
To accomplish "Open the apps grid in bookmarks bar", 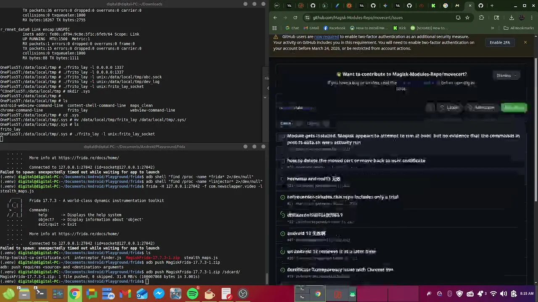I will tap(274, 28).
